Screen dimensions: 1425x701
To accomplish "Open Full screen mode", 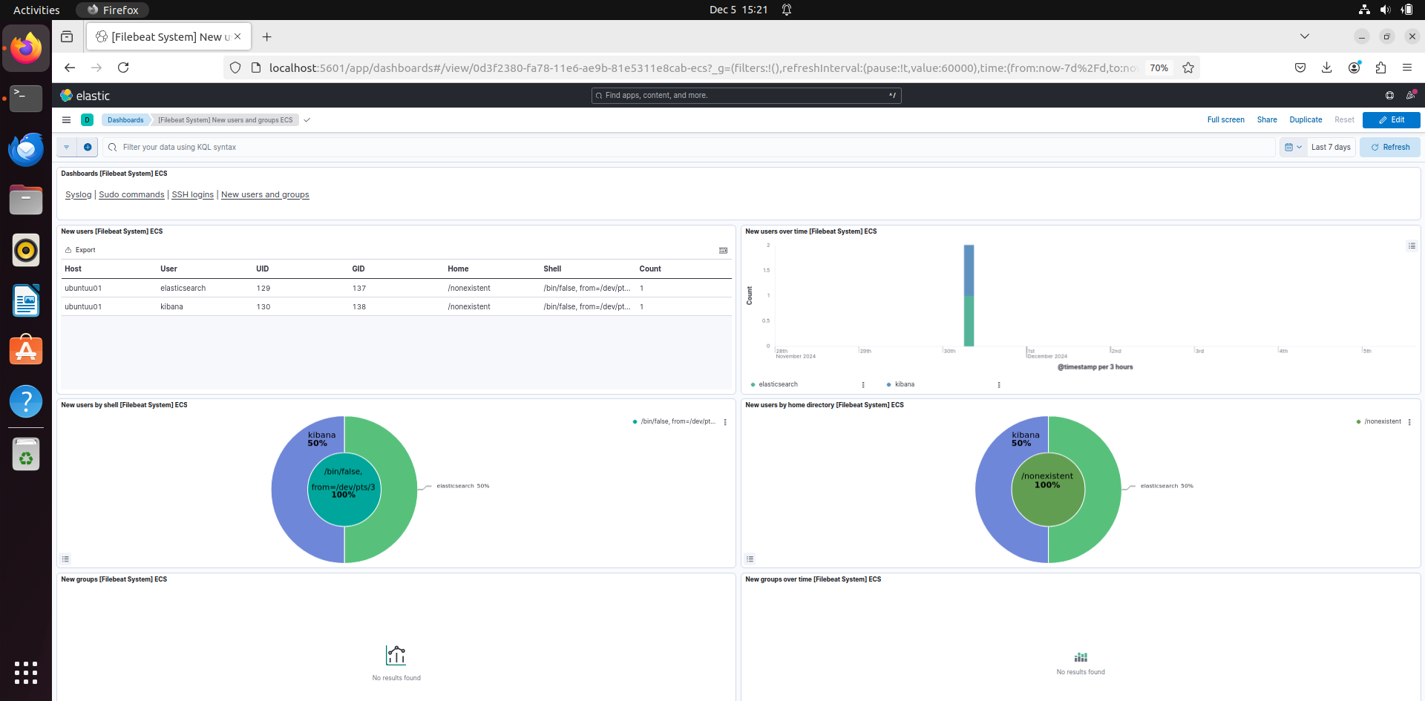I will pos(1225,119).
